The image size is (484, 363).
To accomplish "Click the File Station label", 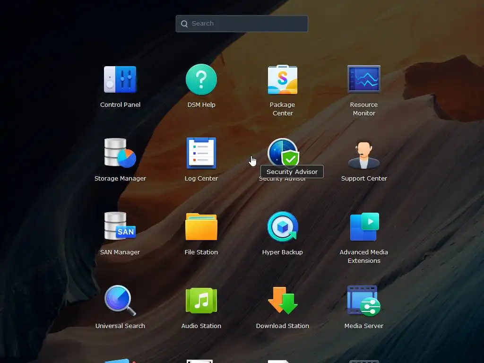I will coord(201,252).
